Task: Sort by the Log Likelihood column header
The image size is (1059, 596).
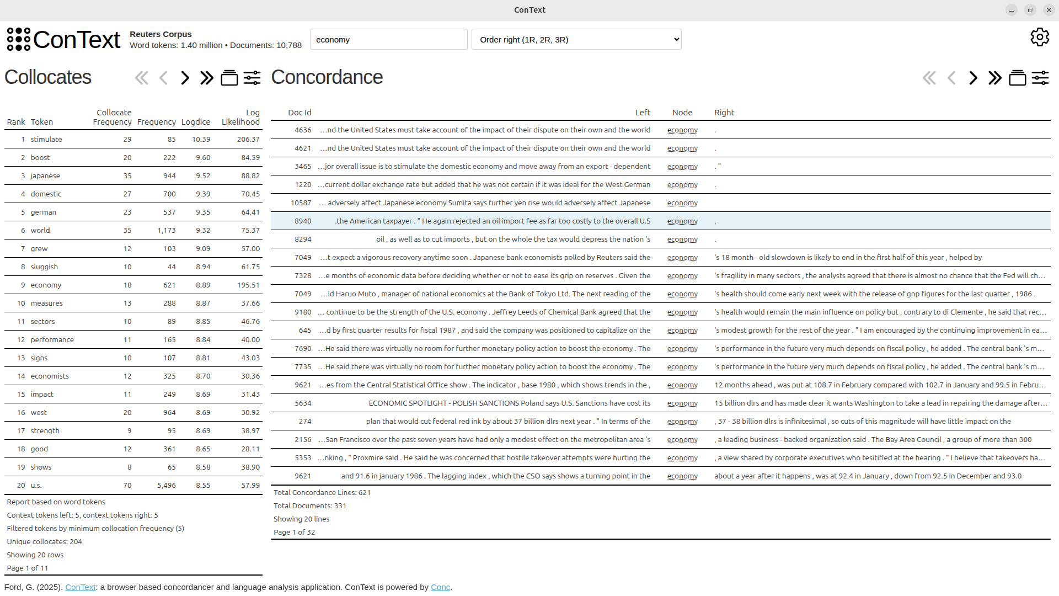Action: click(x=240, y=117)
